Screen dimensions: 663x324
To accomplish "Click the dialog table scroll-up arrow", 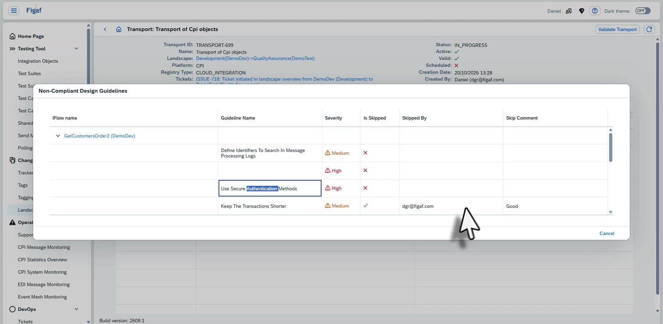I will (610, 130).
